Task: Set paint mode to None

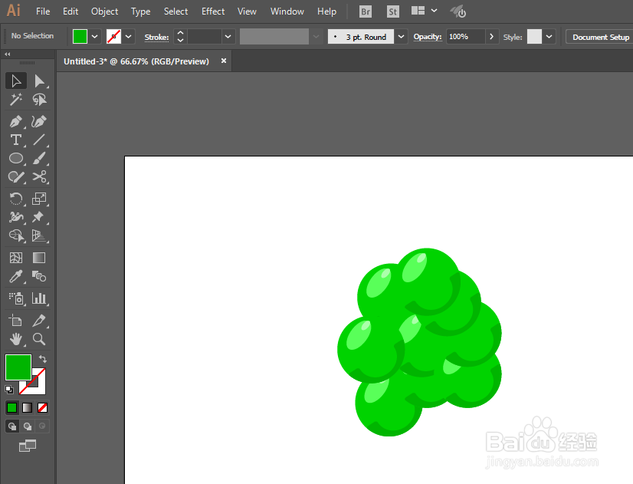Action: pyautogui.click(x=42, y=407)
